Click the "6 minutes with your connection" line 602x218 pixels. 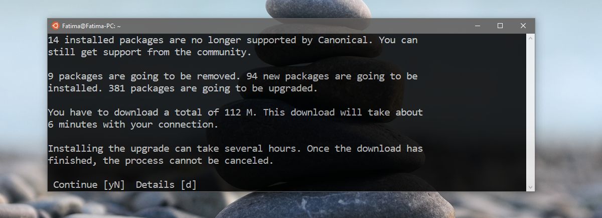pos(133,125)
